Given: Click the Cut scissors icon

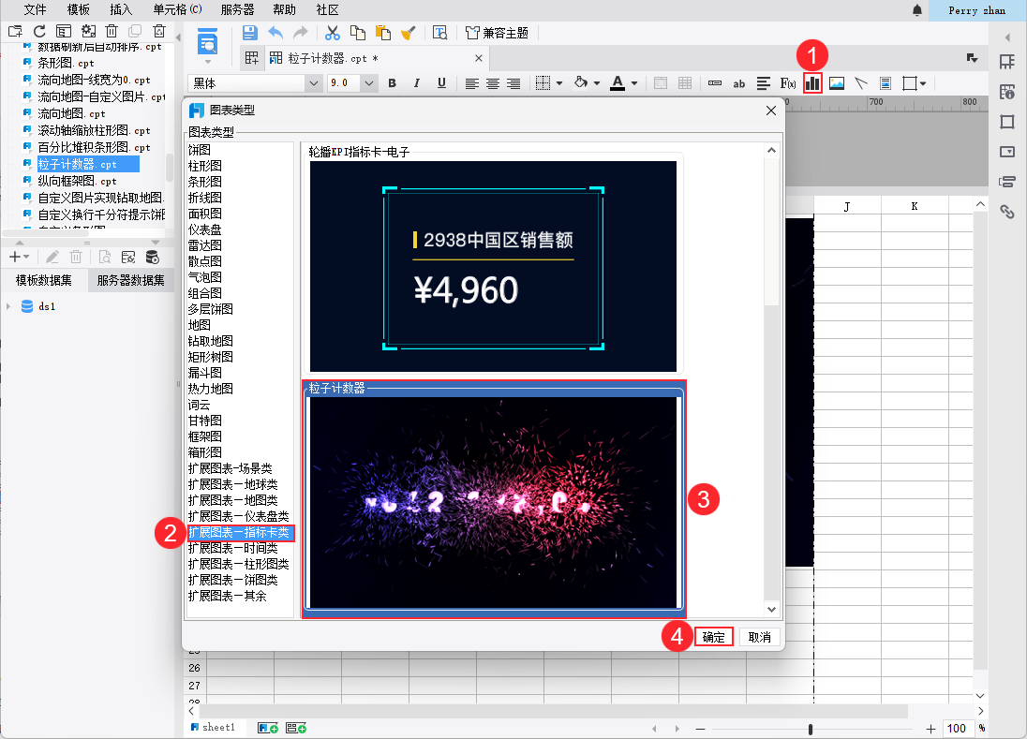Looking at the screenshot, I should (333, 33).
